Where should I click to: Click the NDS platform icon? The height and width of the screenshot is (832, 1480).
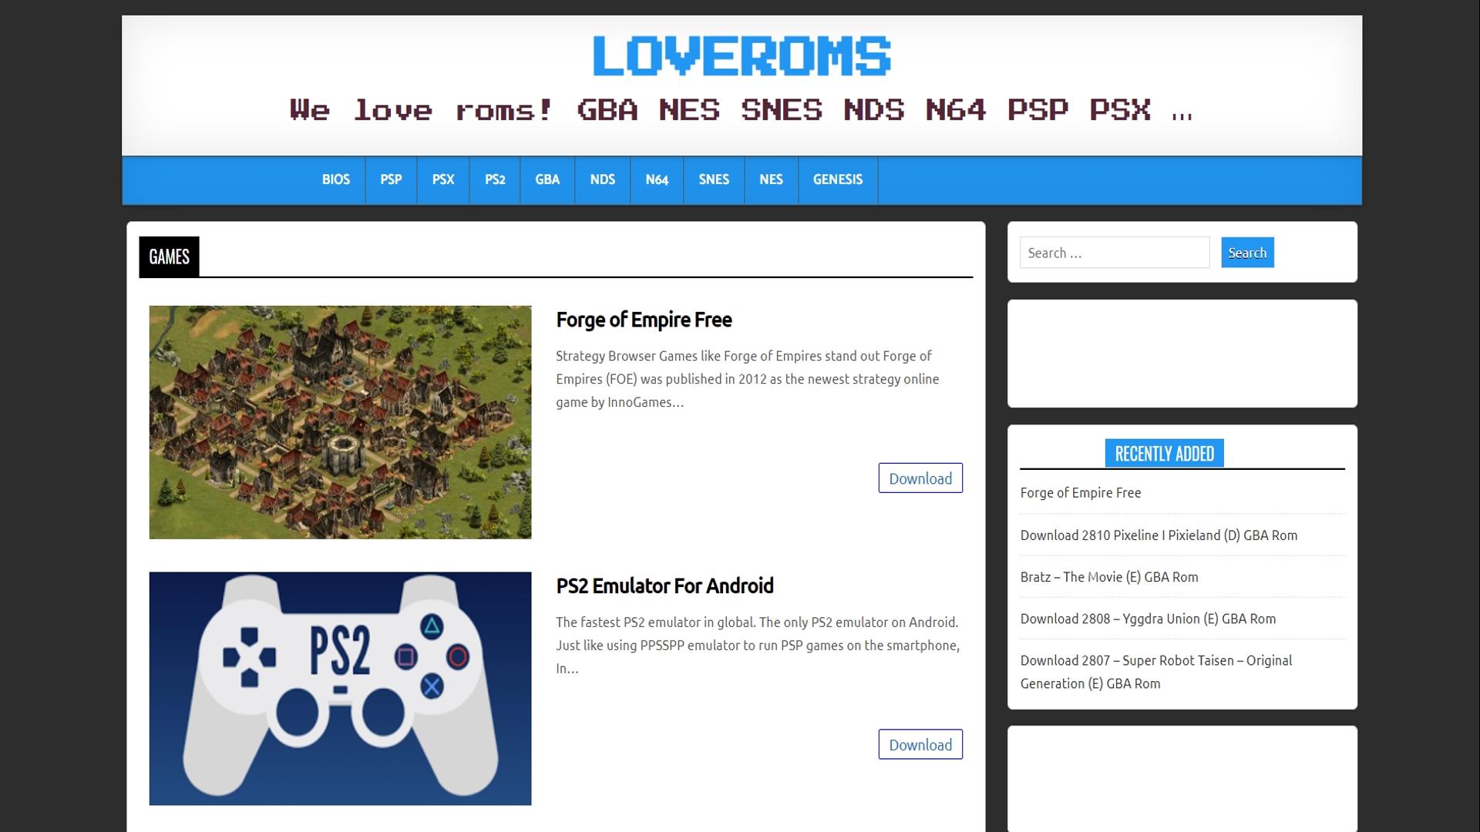tap(602, 179)
